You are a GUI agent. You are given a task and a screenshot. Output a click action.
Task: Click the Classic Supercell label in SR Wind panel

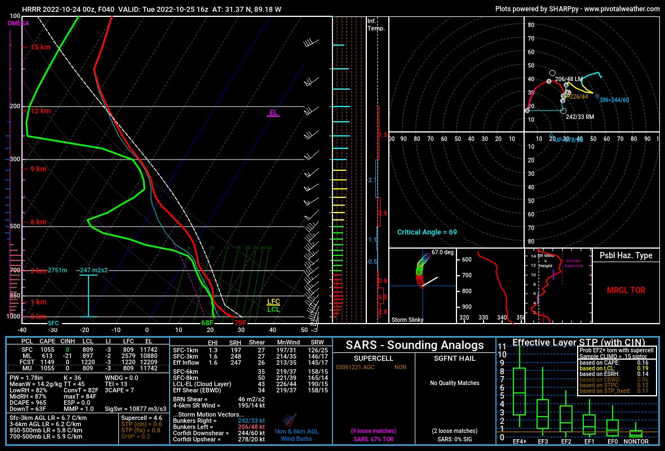(573, 263)
